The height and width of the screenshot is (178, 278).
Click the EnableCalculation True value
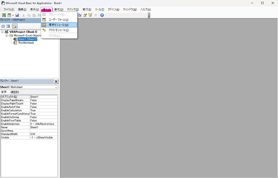pos(44,110)
